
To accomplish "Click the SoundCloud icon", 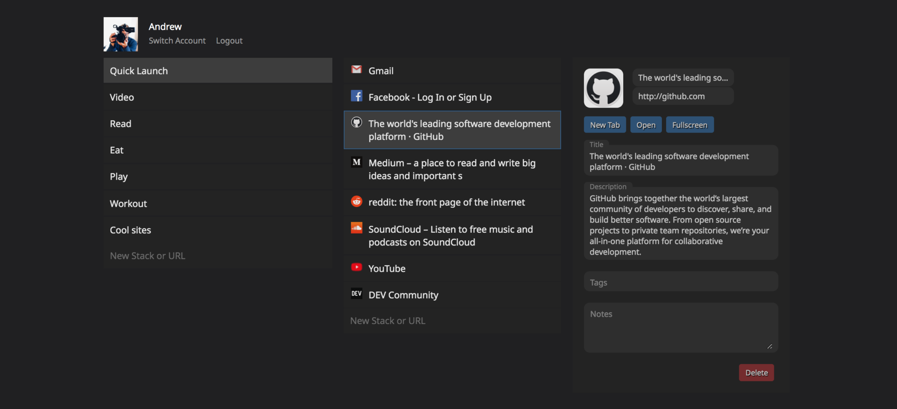I will pyautogui.click(x=357, y=229).
